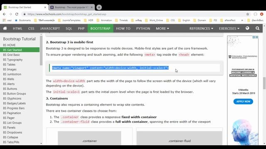Open the PYTHON tutorial menu

143,29
